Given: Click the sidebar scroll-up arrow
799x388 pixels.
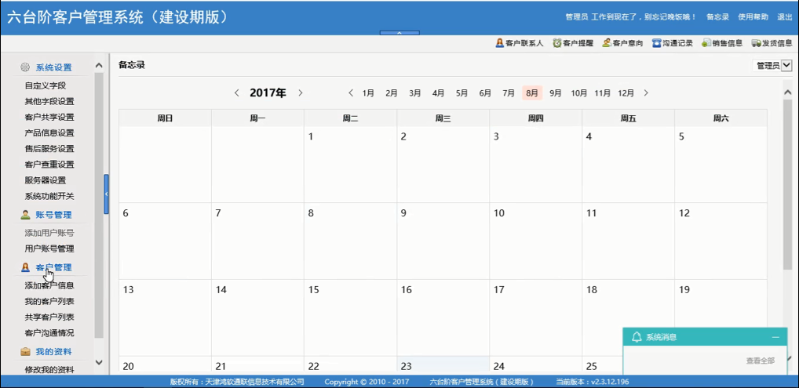Looking at the screenshot, I should click(x=99, y=66).
